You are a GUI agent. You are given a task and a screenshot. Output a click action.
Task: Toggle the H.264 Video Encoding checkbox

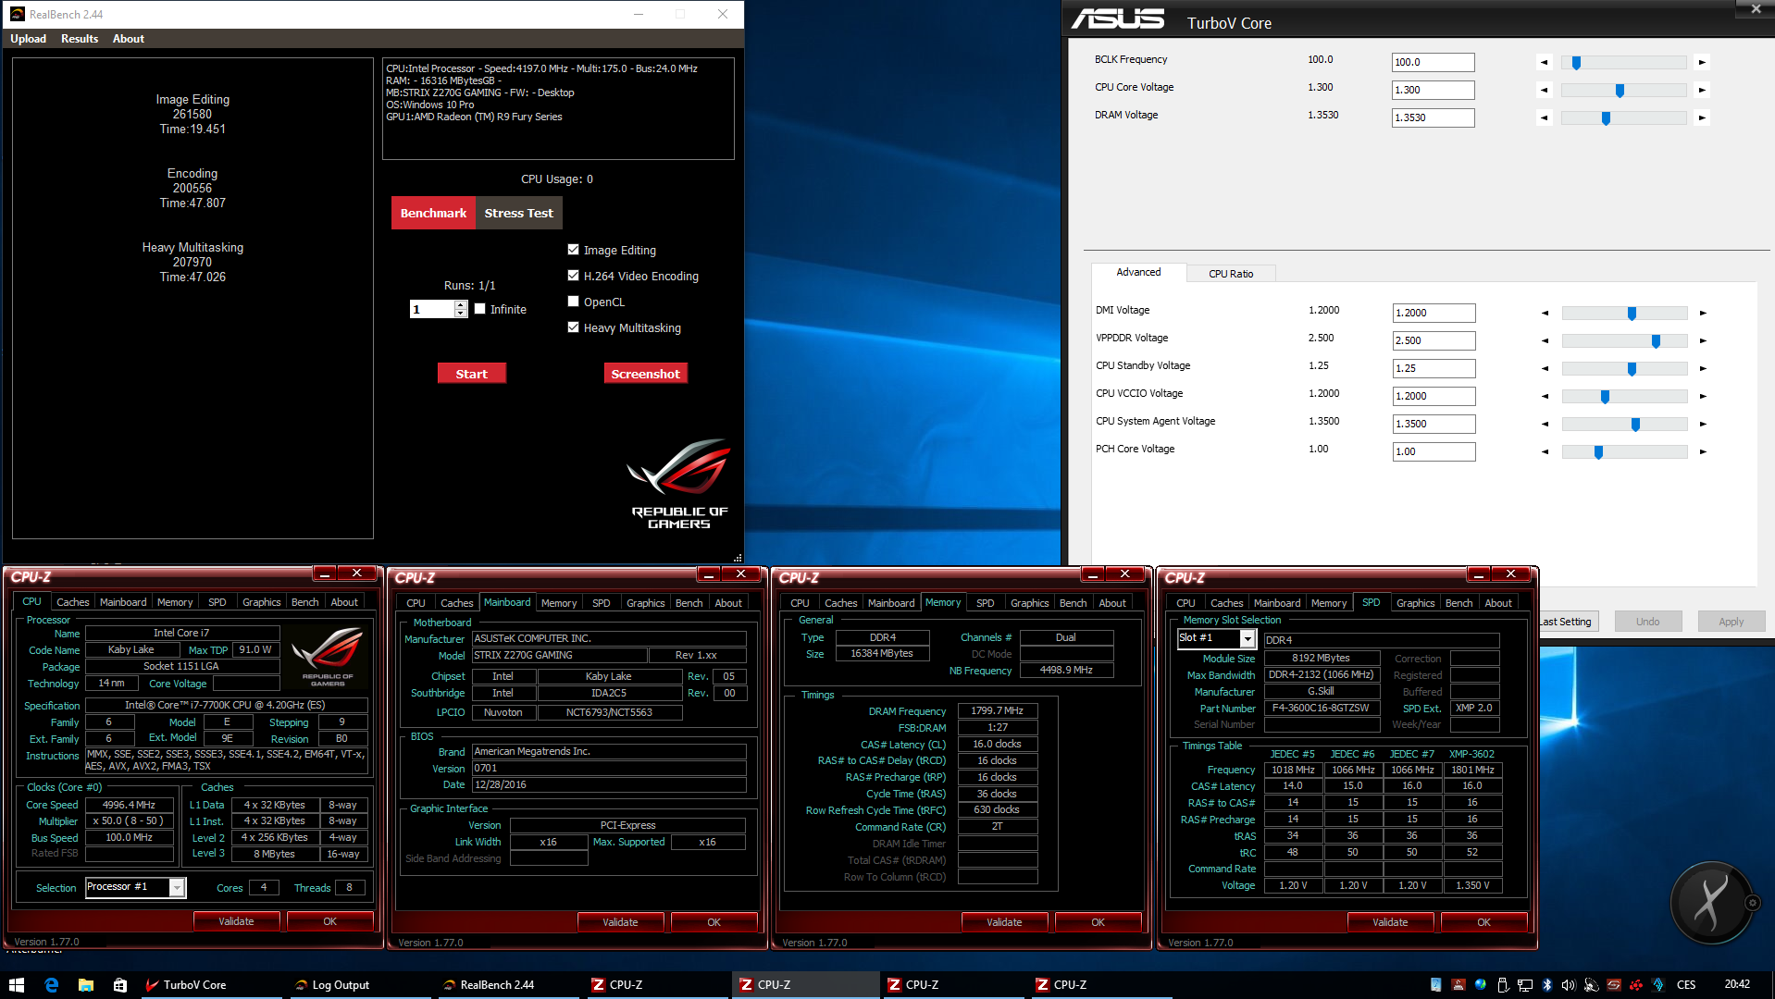[x=573, y=276]
